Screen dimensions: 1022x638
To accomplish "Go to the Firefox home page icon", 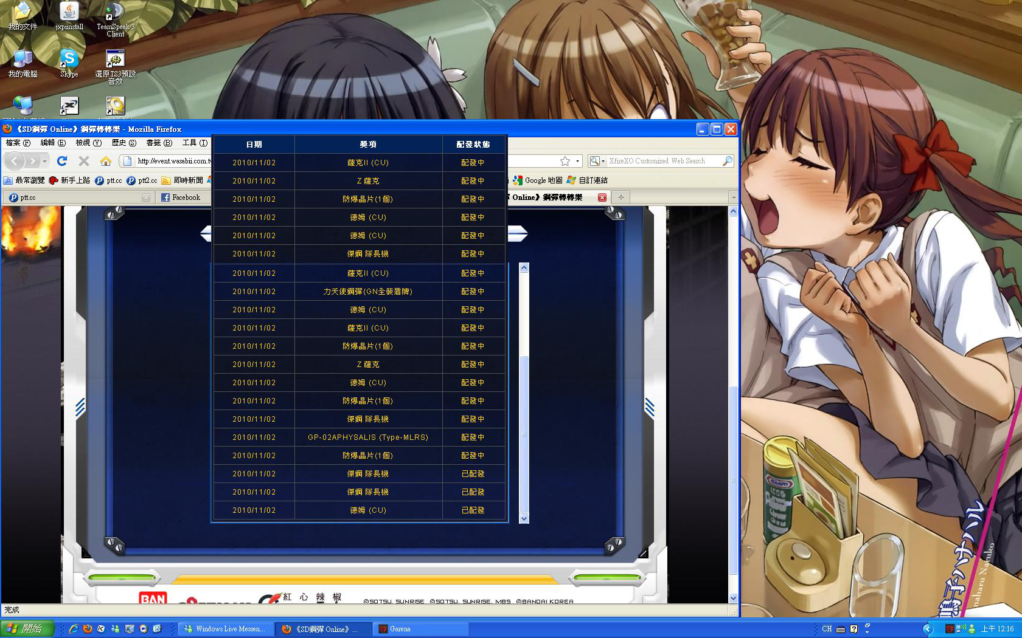I will pos(106,161).
